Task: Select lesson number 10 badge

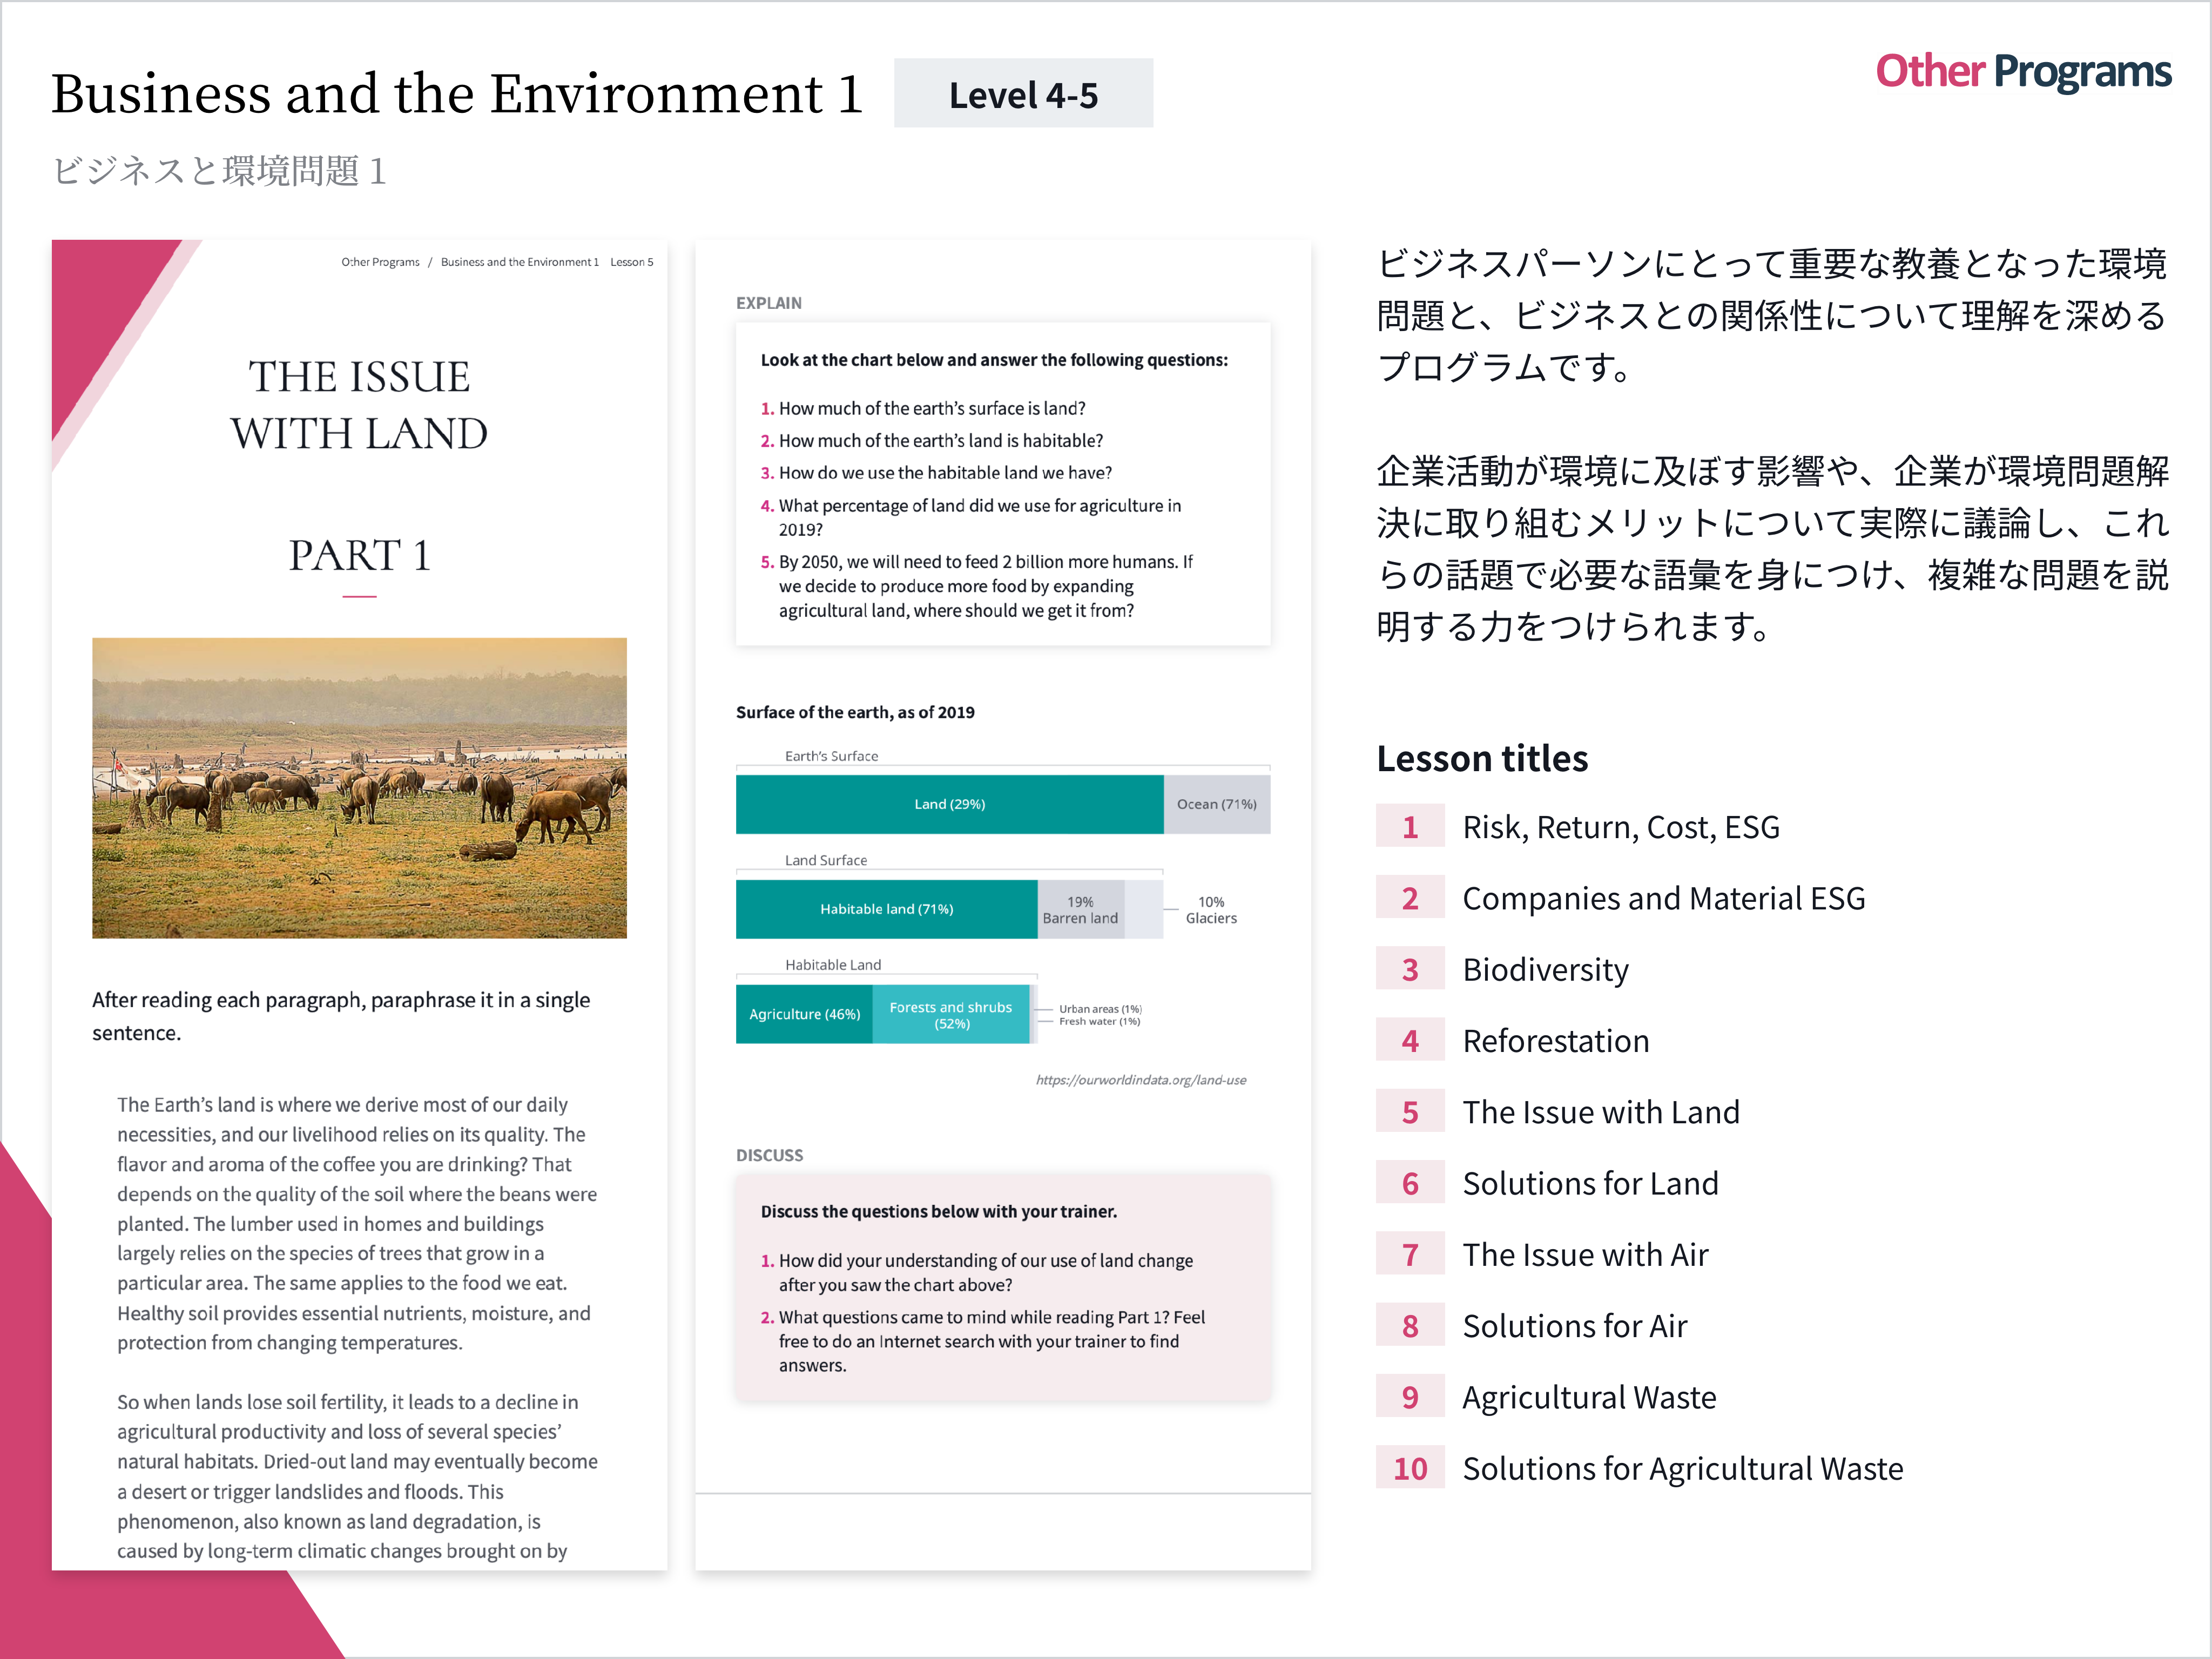Action: pyautogui.click(x=1409, y=1468)
